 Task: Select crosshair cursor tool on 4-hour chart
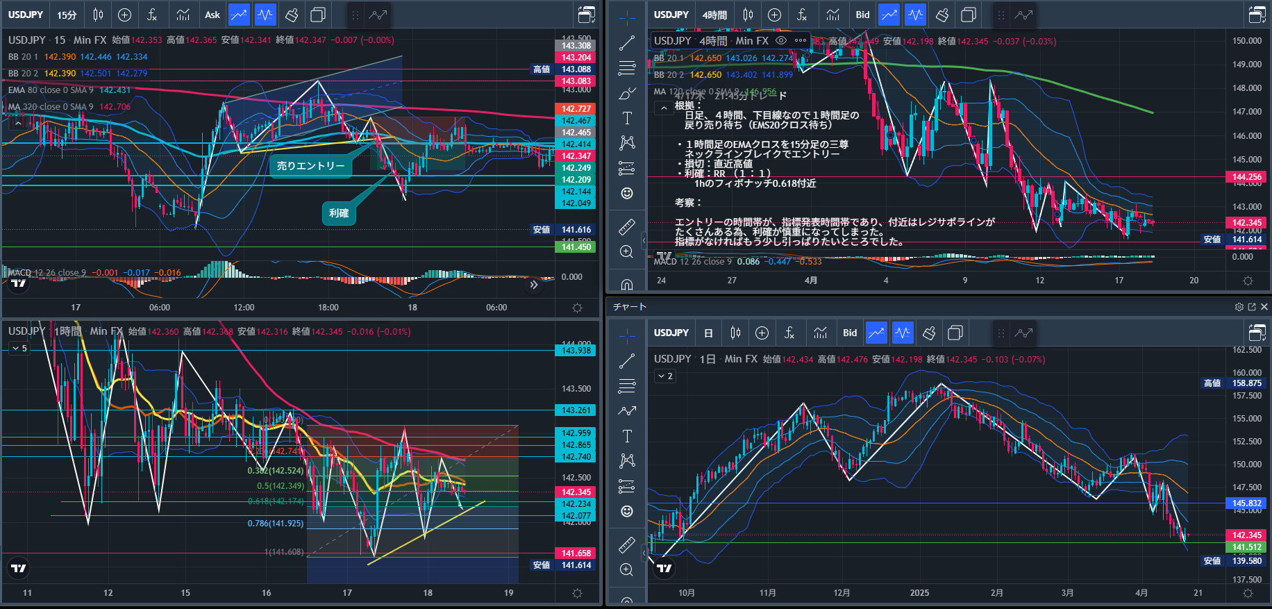click(627, 17)
